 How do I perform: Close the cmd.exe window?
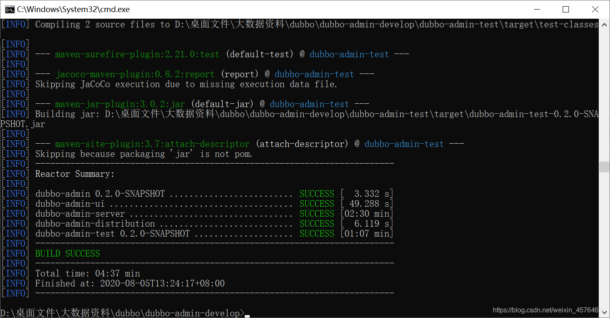(595, 9)
